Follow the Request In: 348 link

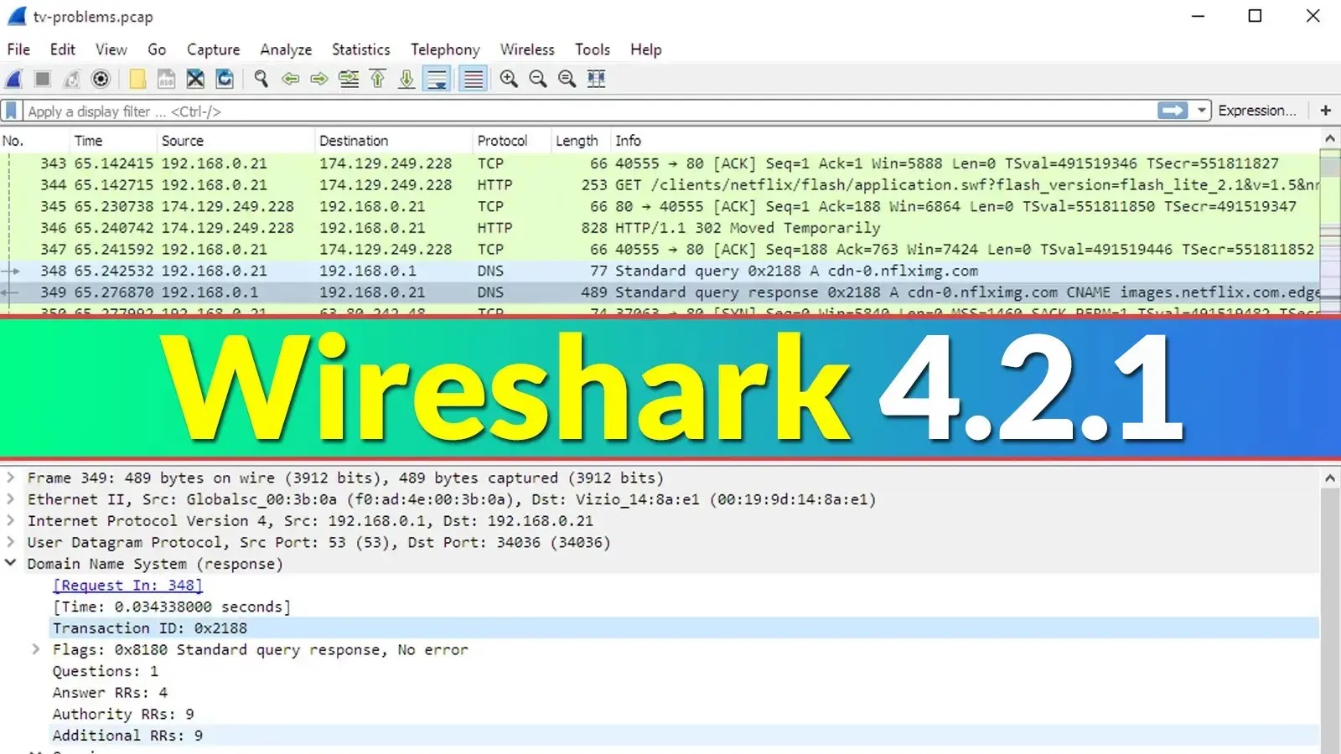click(127, 585)
